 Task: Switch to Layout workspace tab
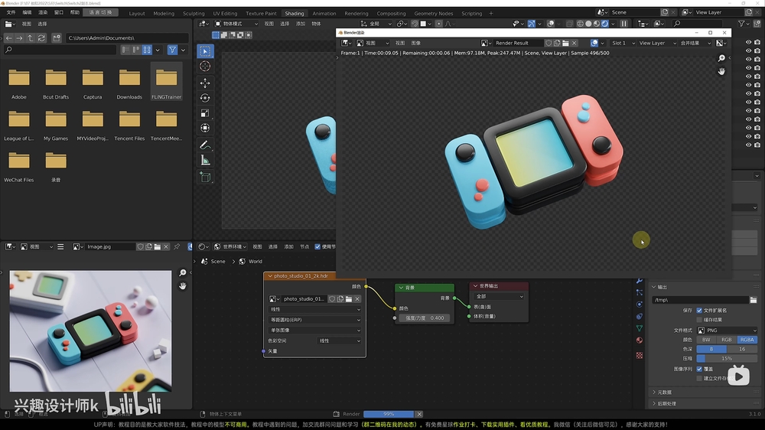(x=137, y=14)
